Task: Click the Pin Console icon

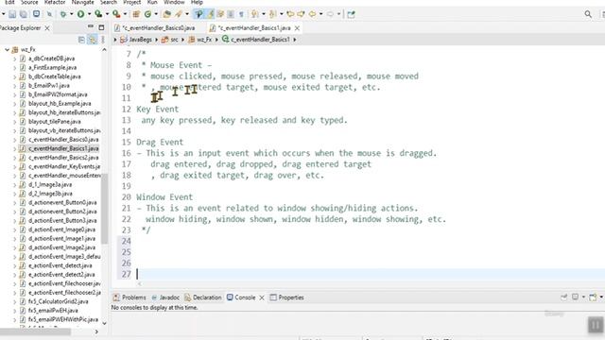Action: coord(563,297)
